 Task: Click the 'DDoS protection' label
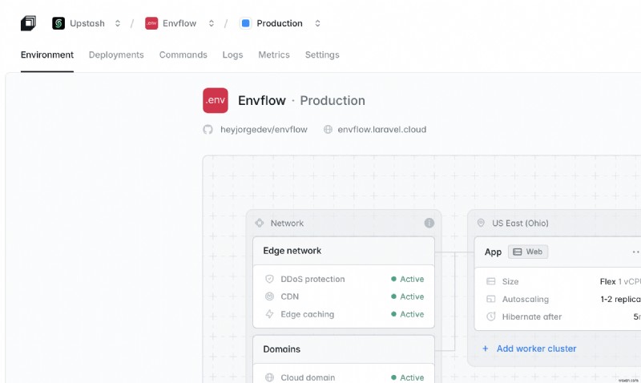pyautogui.click(x=312, y=279)
